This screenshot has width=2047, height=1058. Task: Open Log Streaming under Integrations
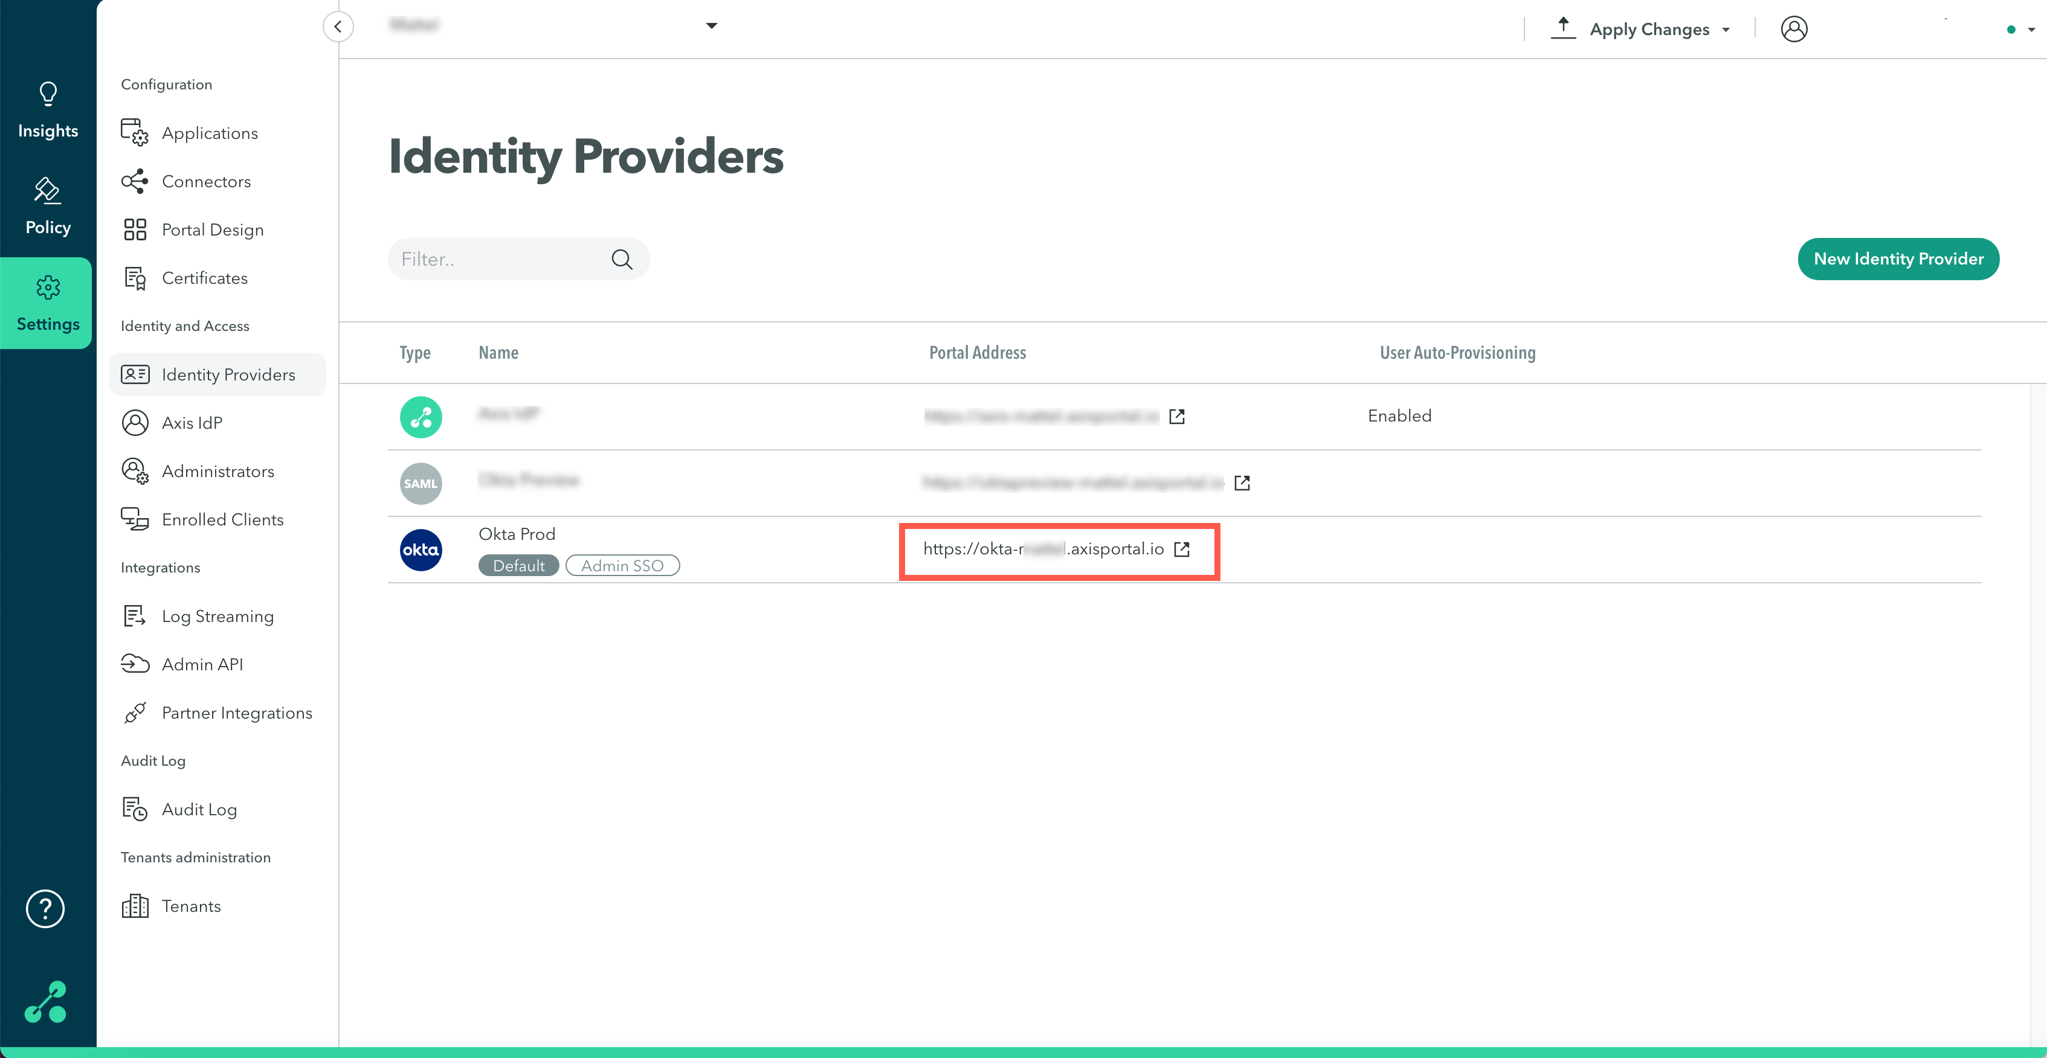coord(217,617)
